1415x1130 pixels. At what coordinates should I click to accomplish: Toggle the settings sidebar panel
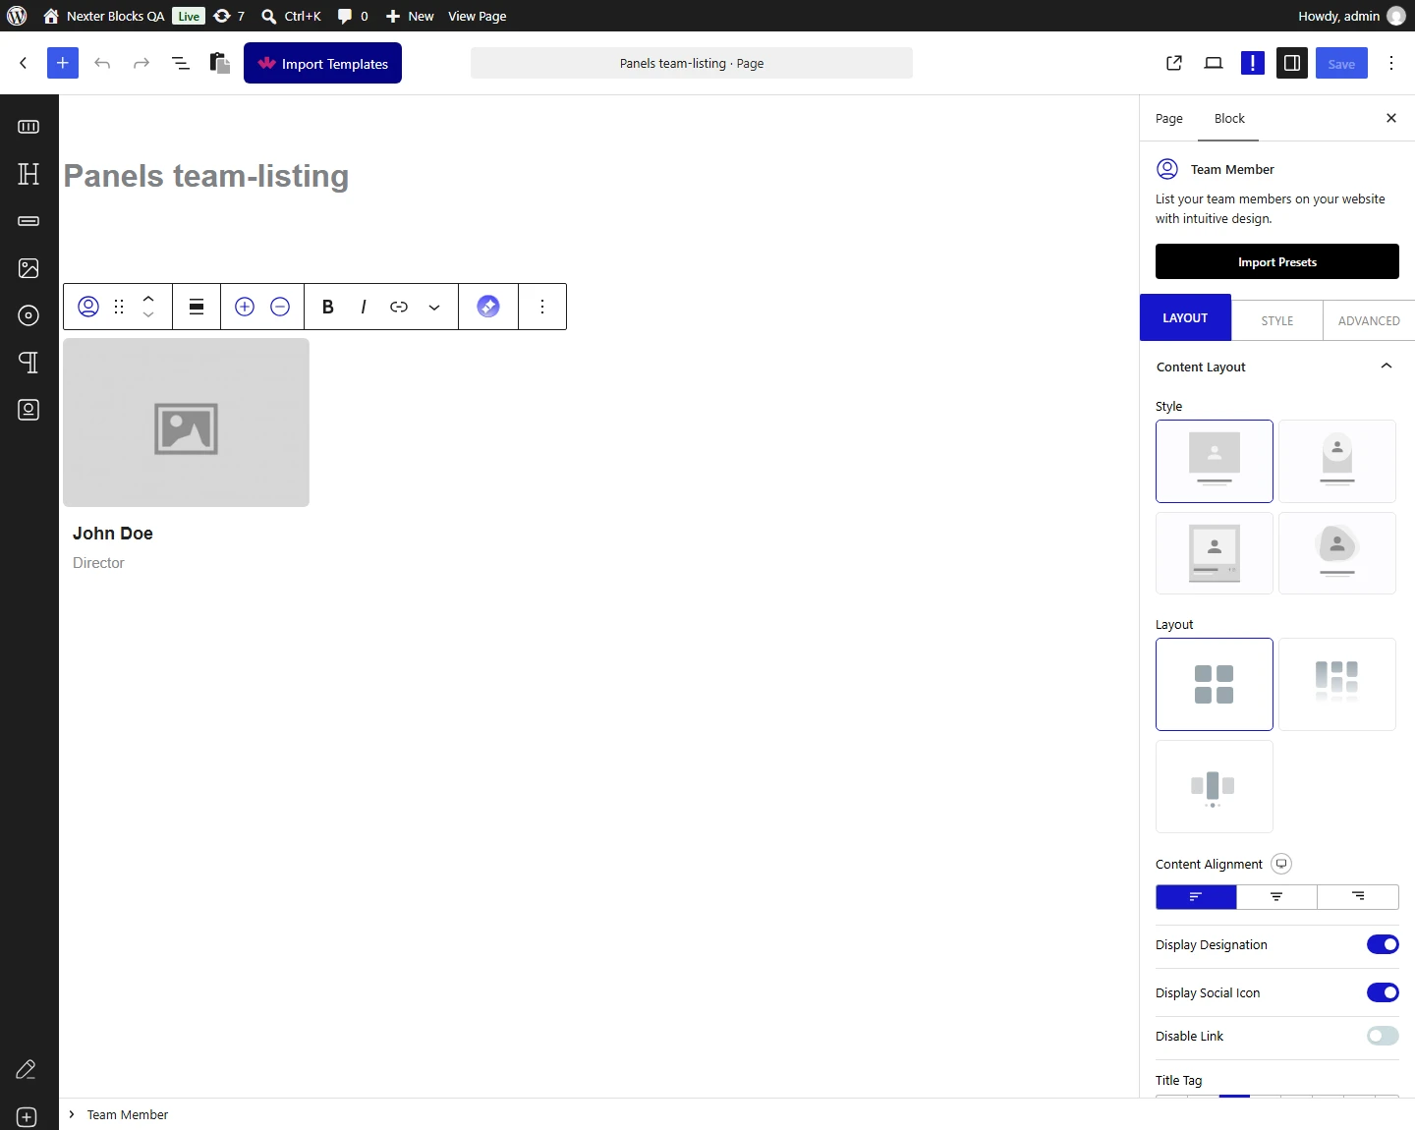pyautogui.click(x=1292, y=63)
